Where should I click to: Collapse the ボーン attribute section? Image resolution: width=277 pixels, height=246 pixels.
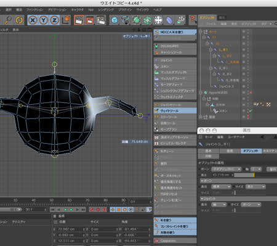(x=202, y=181)
